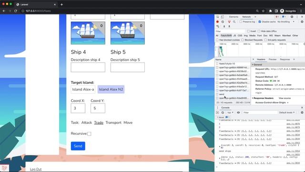Open a new browser tab with the plus
The width and height of the screenshot is (305, 172).
point(61,4)
